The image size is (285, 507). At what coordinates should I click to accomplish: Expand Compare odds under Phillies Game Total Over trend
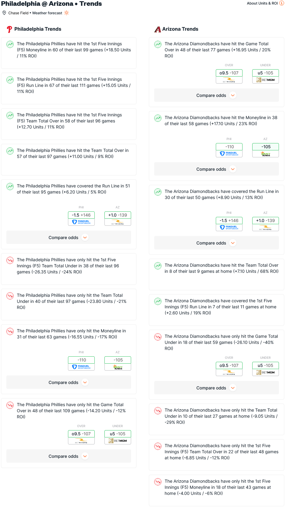69,456
